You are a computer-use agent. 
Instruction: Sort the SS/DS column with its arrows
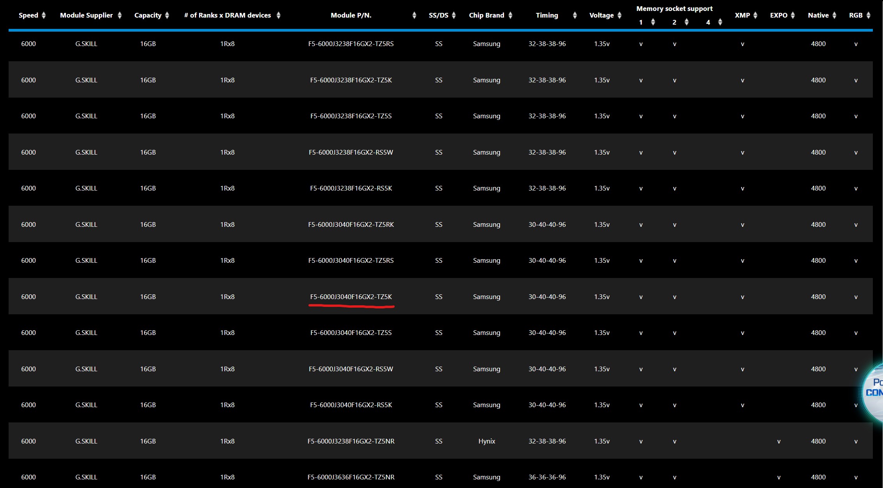tap(454, 15)
